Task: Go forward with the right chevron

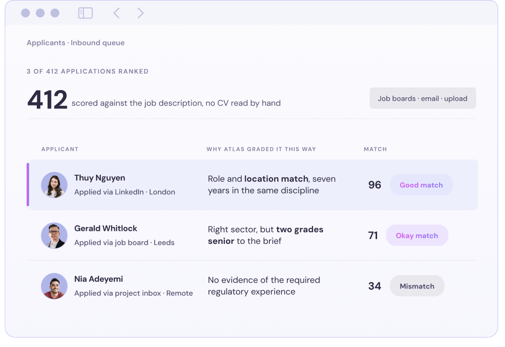Action: coord(141,13)
